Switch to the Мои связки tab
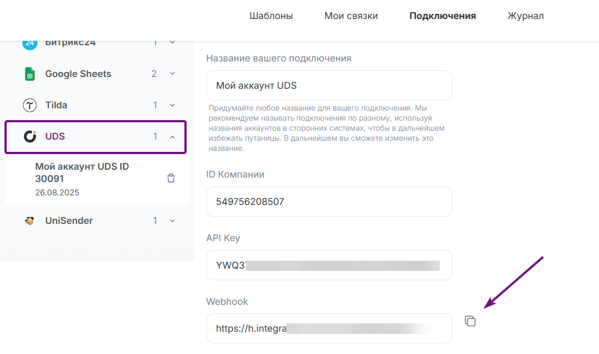 [351, 16]
